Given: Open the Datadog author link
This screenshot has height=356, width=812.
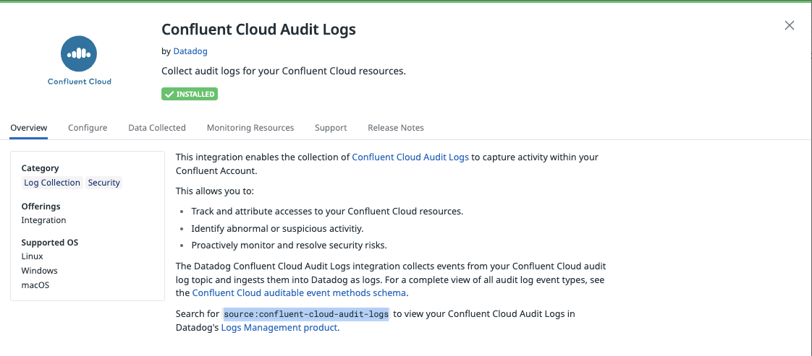Looking at the screenshot, I should click(190, 51).
